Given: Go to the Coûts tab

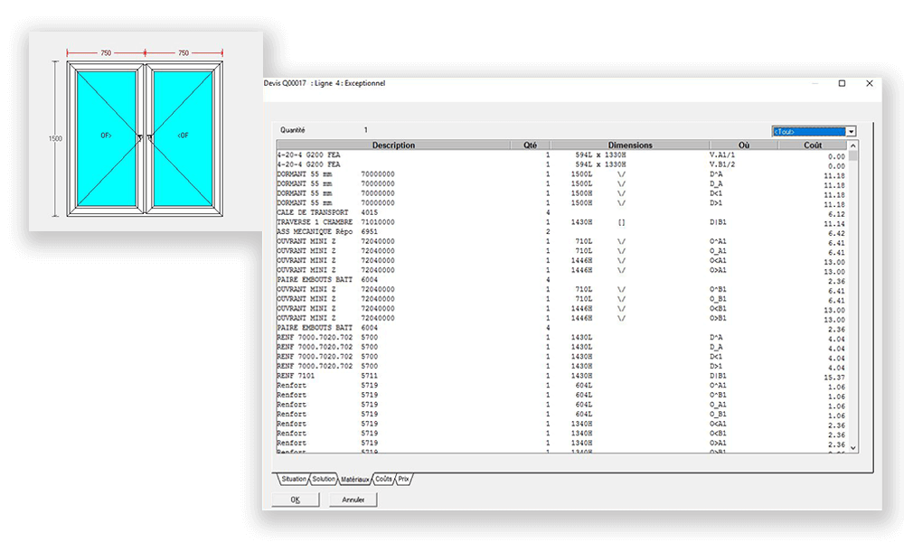Looking at the screenshot, I should 382,479.
